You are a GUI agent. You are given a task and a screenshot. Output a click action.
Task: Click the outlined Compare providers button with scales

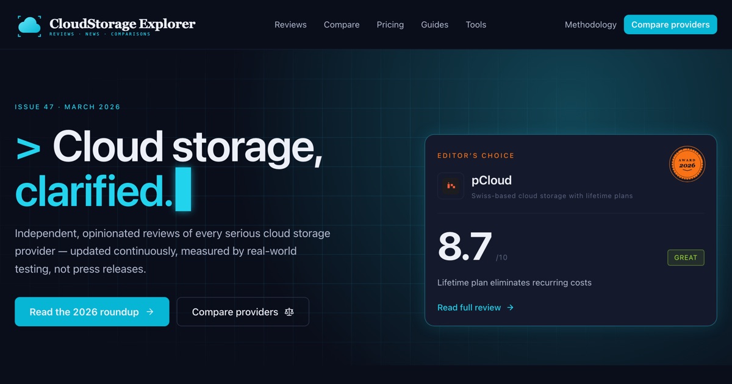243,311
